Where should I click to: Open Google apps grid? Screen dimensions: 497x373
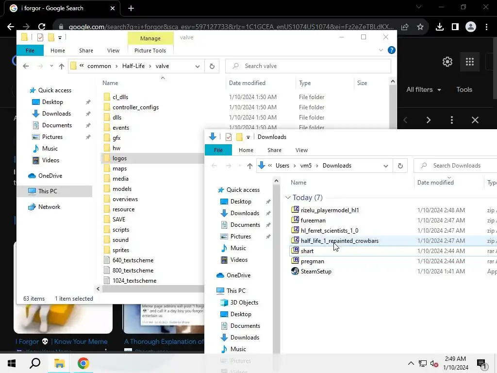click(x=470, y=62)
